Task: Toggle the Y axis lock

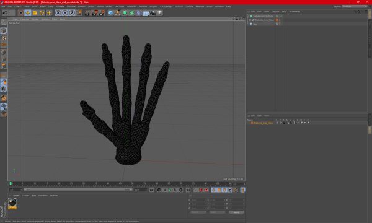Action: click(x=65, y=13)
